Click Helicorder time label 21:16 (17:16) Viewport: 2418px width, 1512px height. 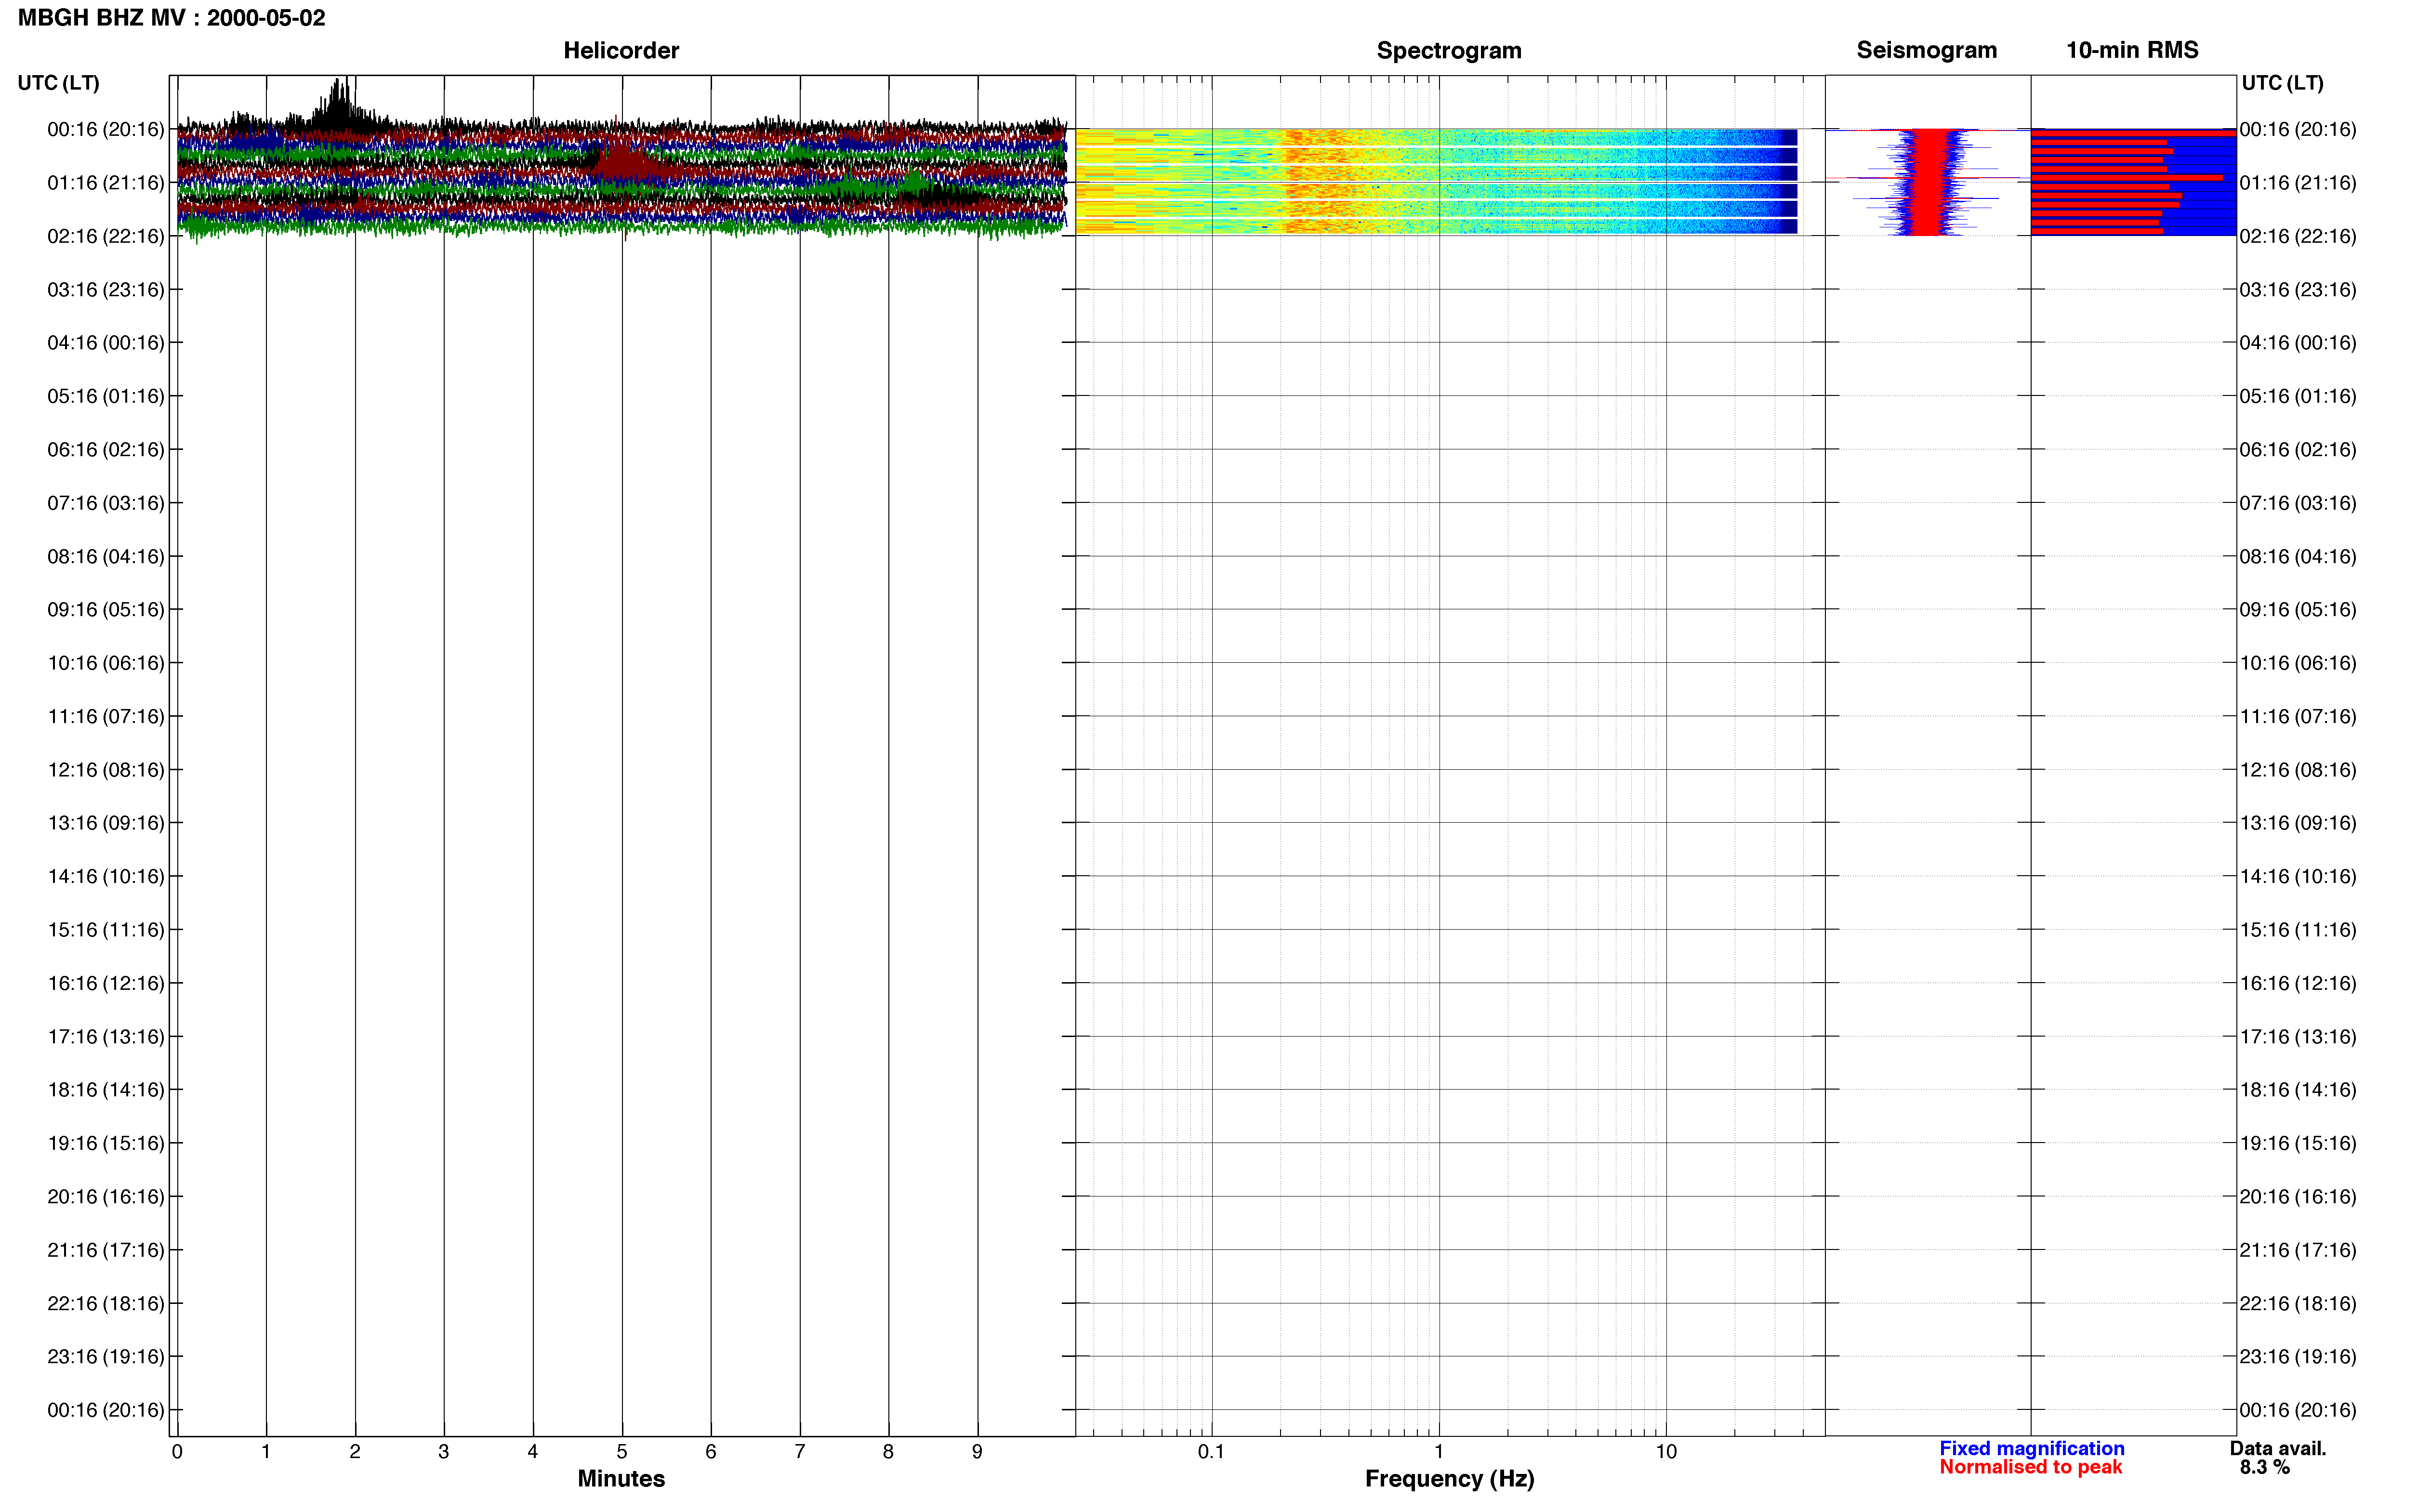pyautogui.click(x=106, y=1250)
